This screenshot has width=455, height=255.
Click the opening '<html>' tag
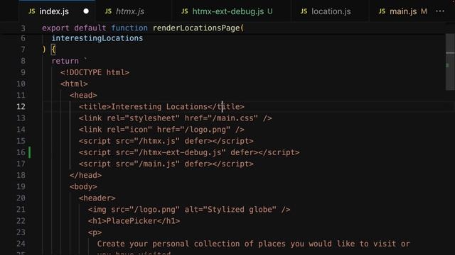click(x=74, y=84)
